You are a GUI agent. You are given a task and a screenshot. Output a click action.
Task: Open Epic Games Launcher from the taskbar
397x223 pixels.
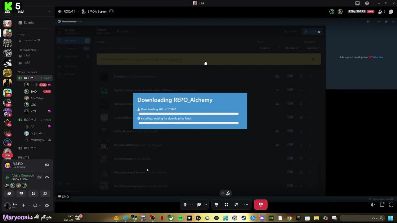(x=298, y=218)
